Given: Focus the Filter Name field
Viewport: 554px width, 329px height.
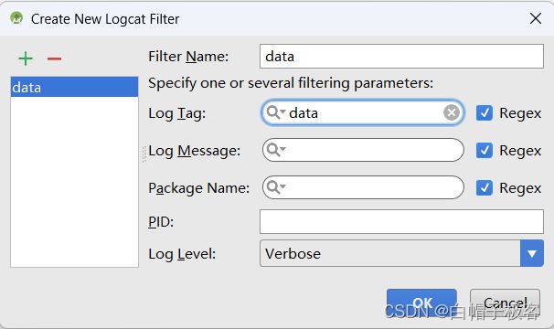Looking at the screenshot, I should [401, 56].
